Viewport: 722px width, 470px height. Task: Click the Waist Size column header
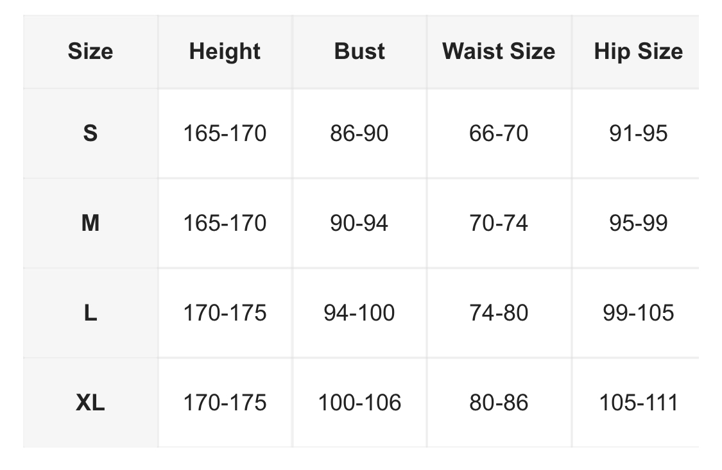point(499,51)
